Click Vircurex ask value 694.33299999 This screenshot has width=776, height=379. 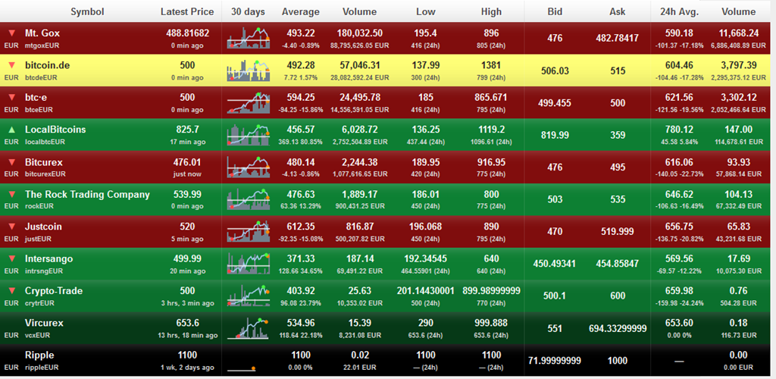[617, 328]
